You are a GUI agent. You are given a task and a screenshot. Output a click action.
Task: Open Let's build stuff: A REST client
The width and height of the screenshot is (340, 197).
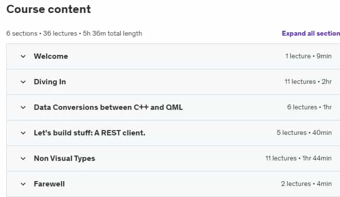90,133
